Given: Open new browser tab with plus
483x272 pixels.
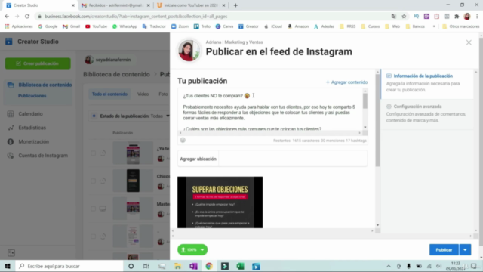Looking at the screenshot, I should [x=235, y=5].
